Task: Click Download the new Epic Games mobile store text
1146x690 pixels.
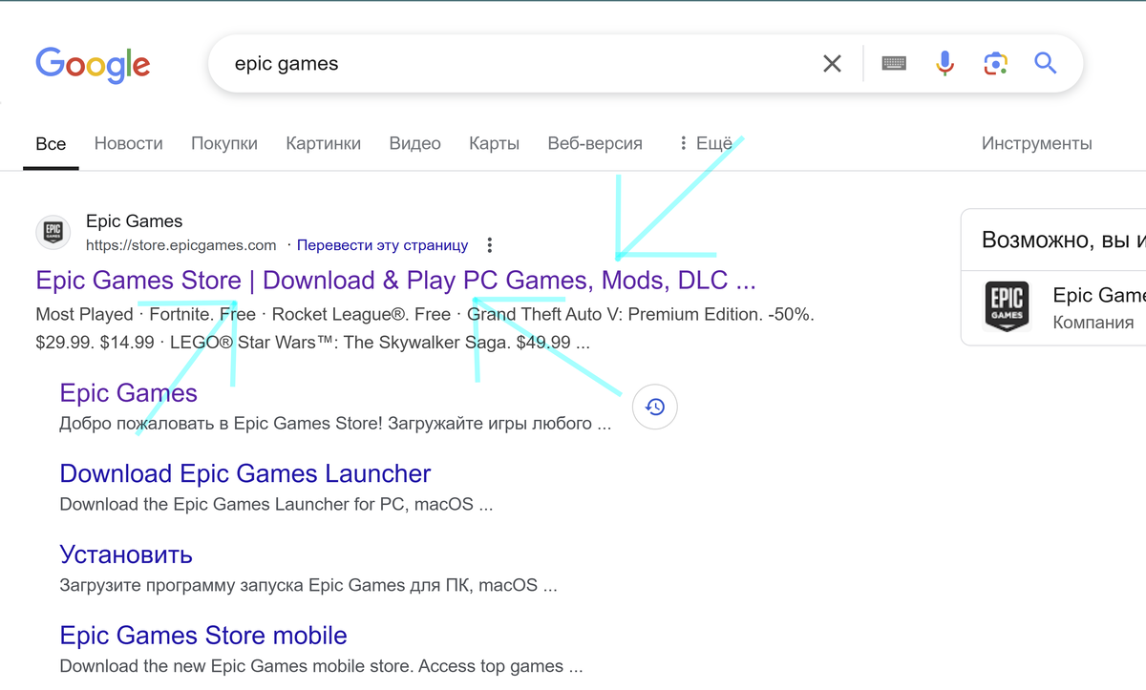Action: tap(321, 666)
